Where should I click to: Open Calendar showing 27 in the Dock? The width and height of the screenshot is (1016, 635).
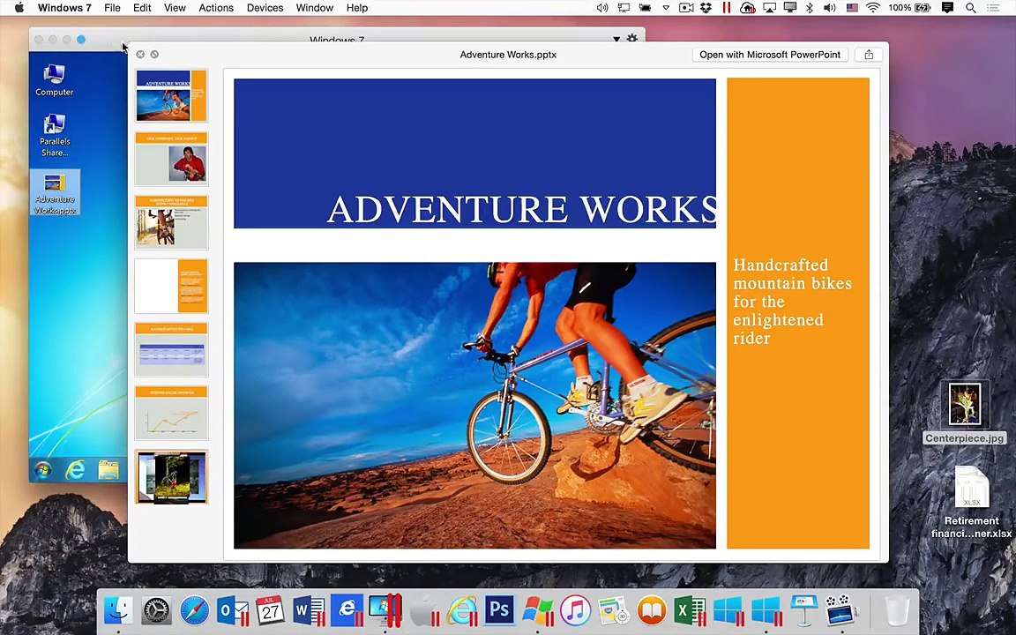tap(270, 610)
